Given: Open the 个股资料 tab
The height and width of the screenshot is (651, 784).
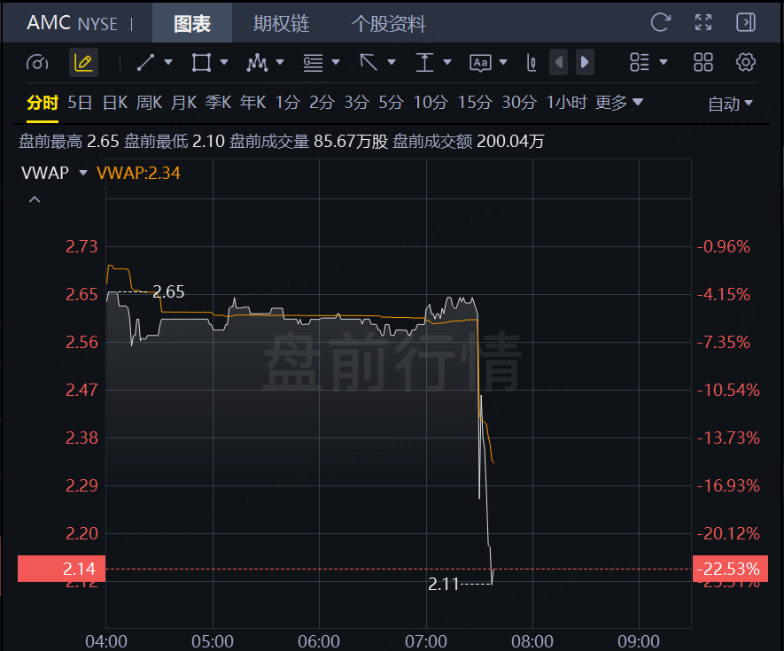Looking at the screenshot, I should (389, 24).
